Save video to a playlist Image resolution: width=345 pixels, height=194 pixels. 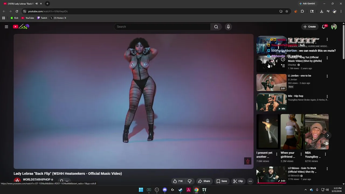coord(222,181)
